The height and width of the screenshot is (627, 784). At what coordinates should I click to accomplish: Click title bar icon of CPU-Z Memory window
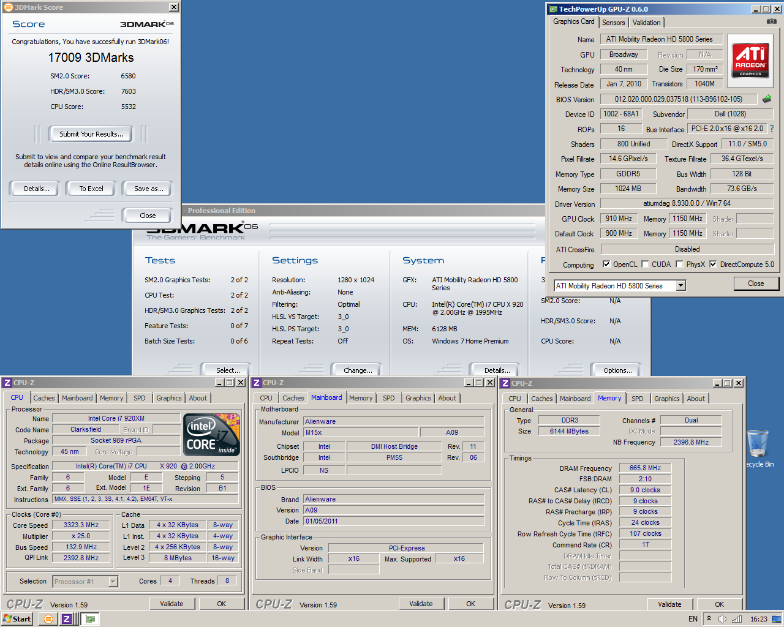point(505,383)
